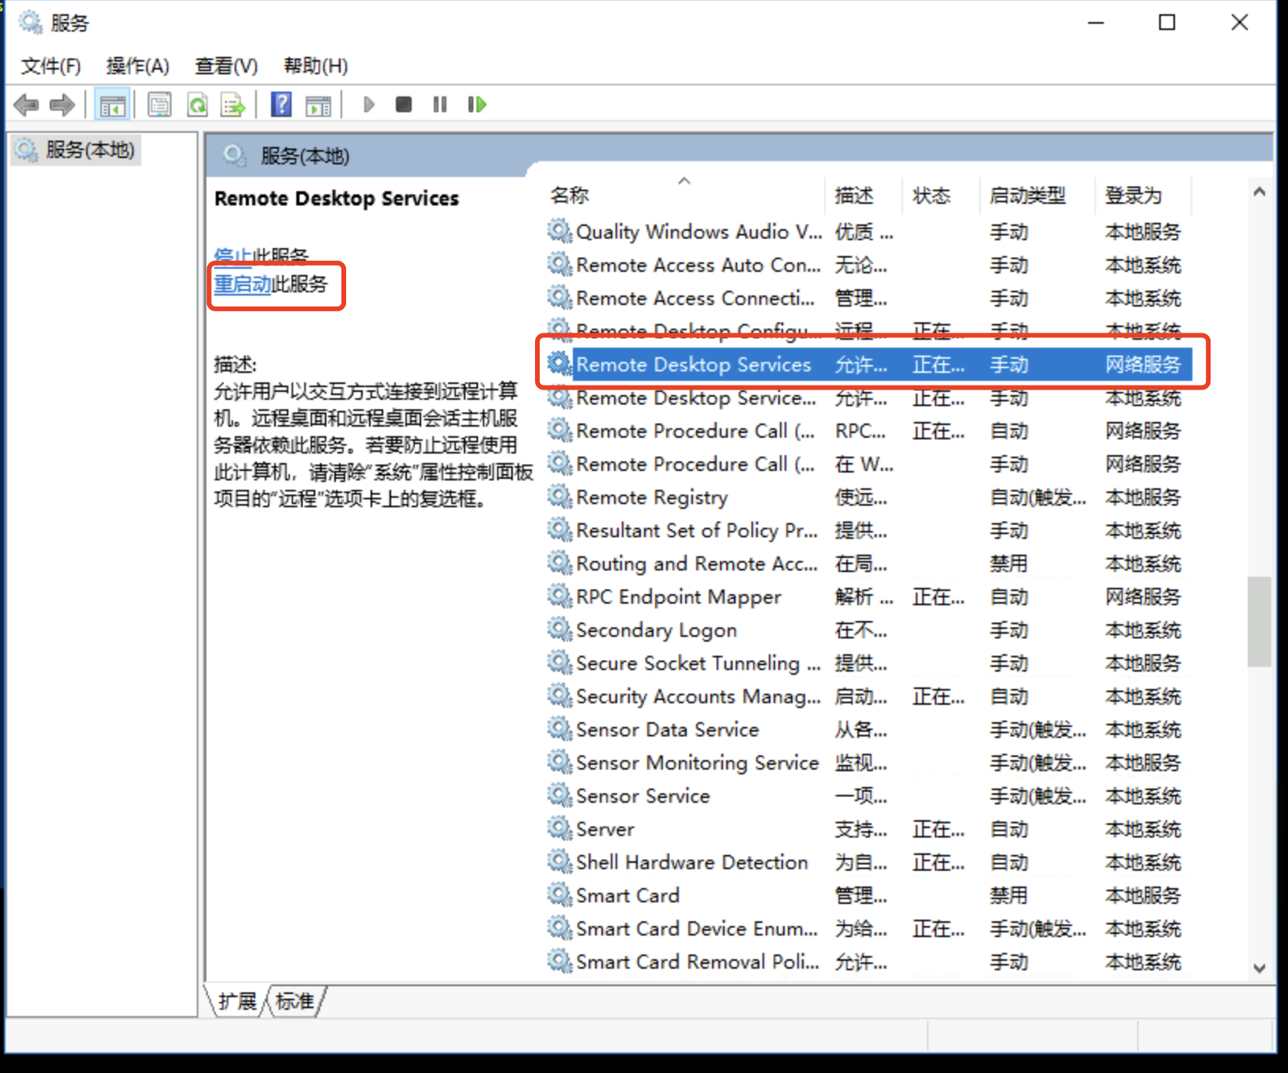The image size is (1288, 1073).
Task: Click the Pause service icon
Action: click(440, 104)
